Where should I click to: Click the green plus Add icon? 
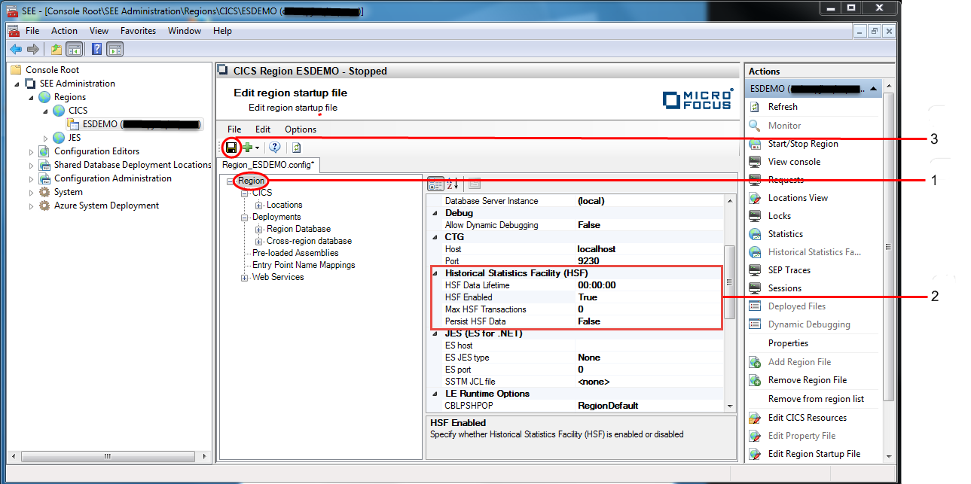(x=247, y=148)
